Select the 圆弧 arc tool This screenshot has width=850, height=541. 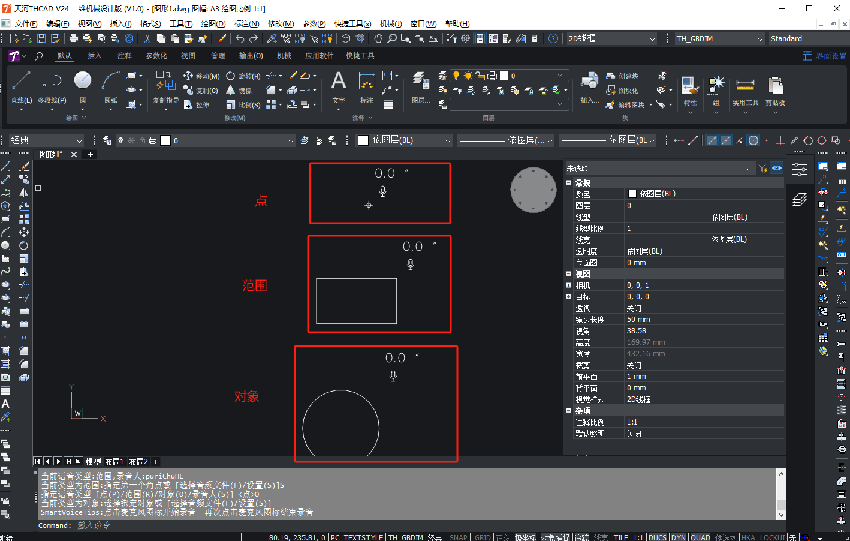point(111,86)
